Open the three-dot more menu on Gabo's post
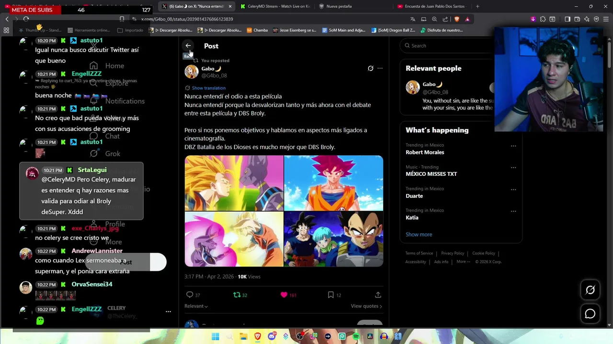 pyautogui.click(x=380, y=68)
